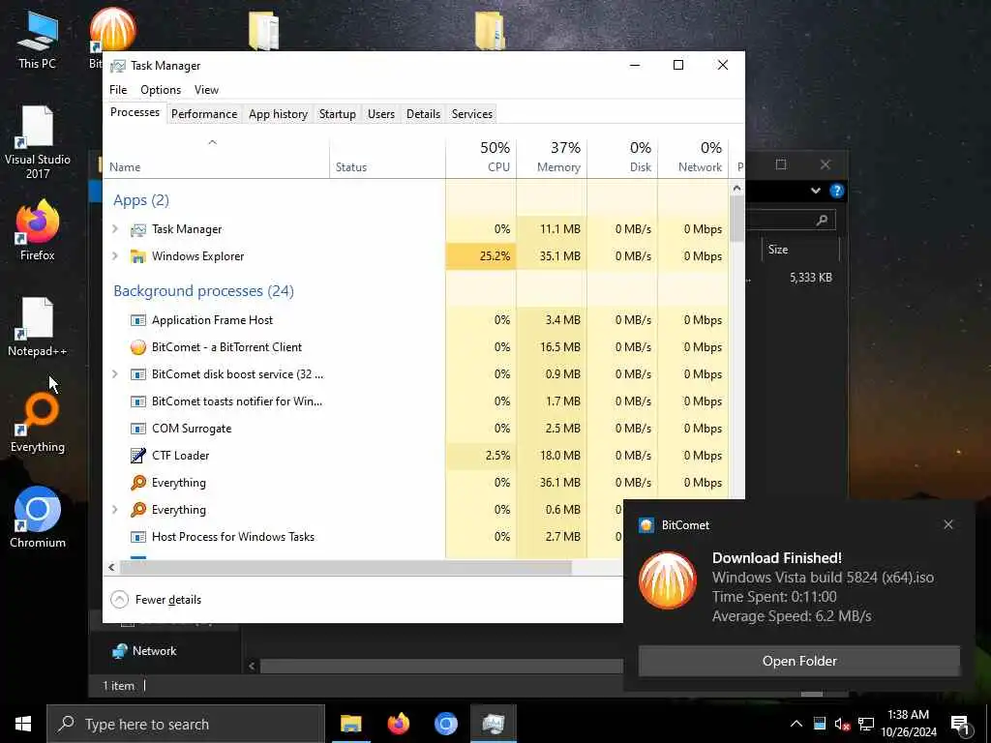Image resolution: width=991 pixels, height=743 pixels.
Task: Dismiss the BitComet notification
Action: pyautogui.click(x=948, y=524)
